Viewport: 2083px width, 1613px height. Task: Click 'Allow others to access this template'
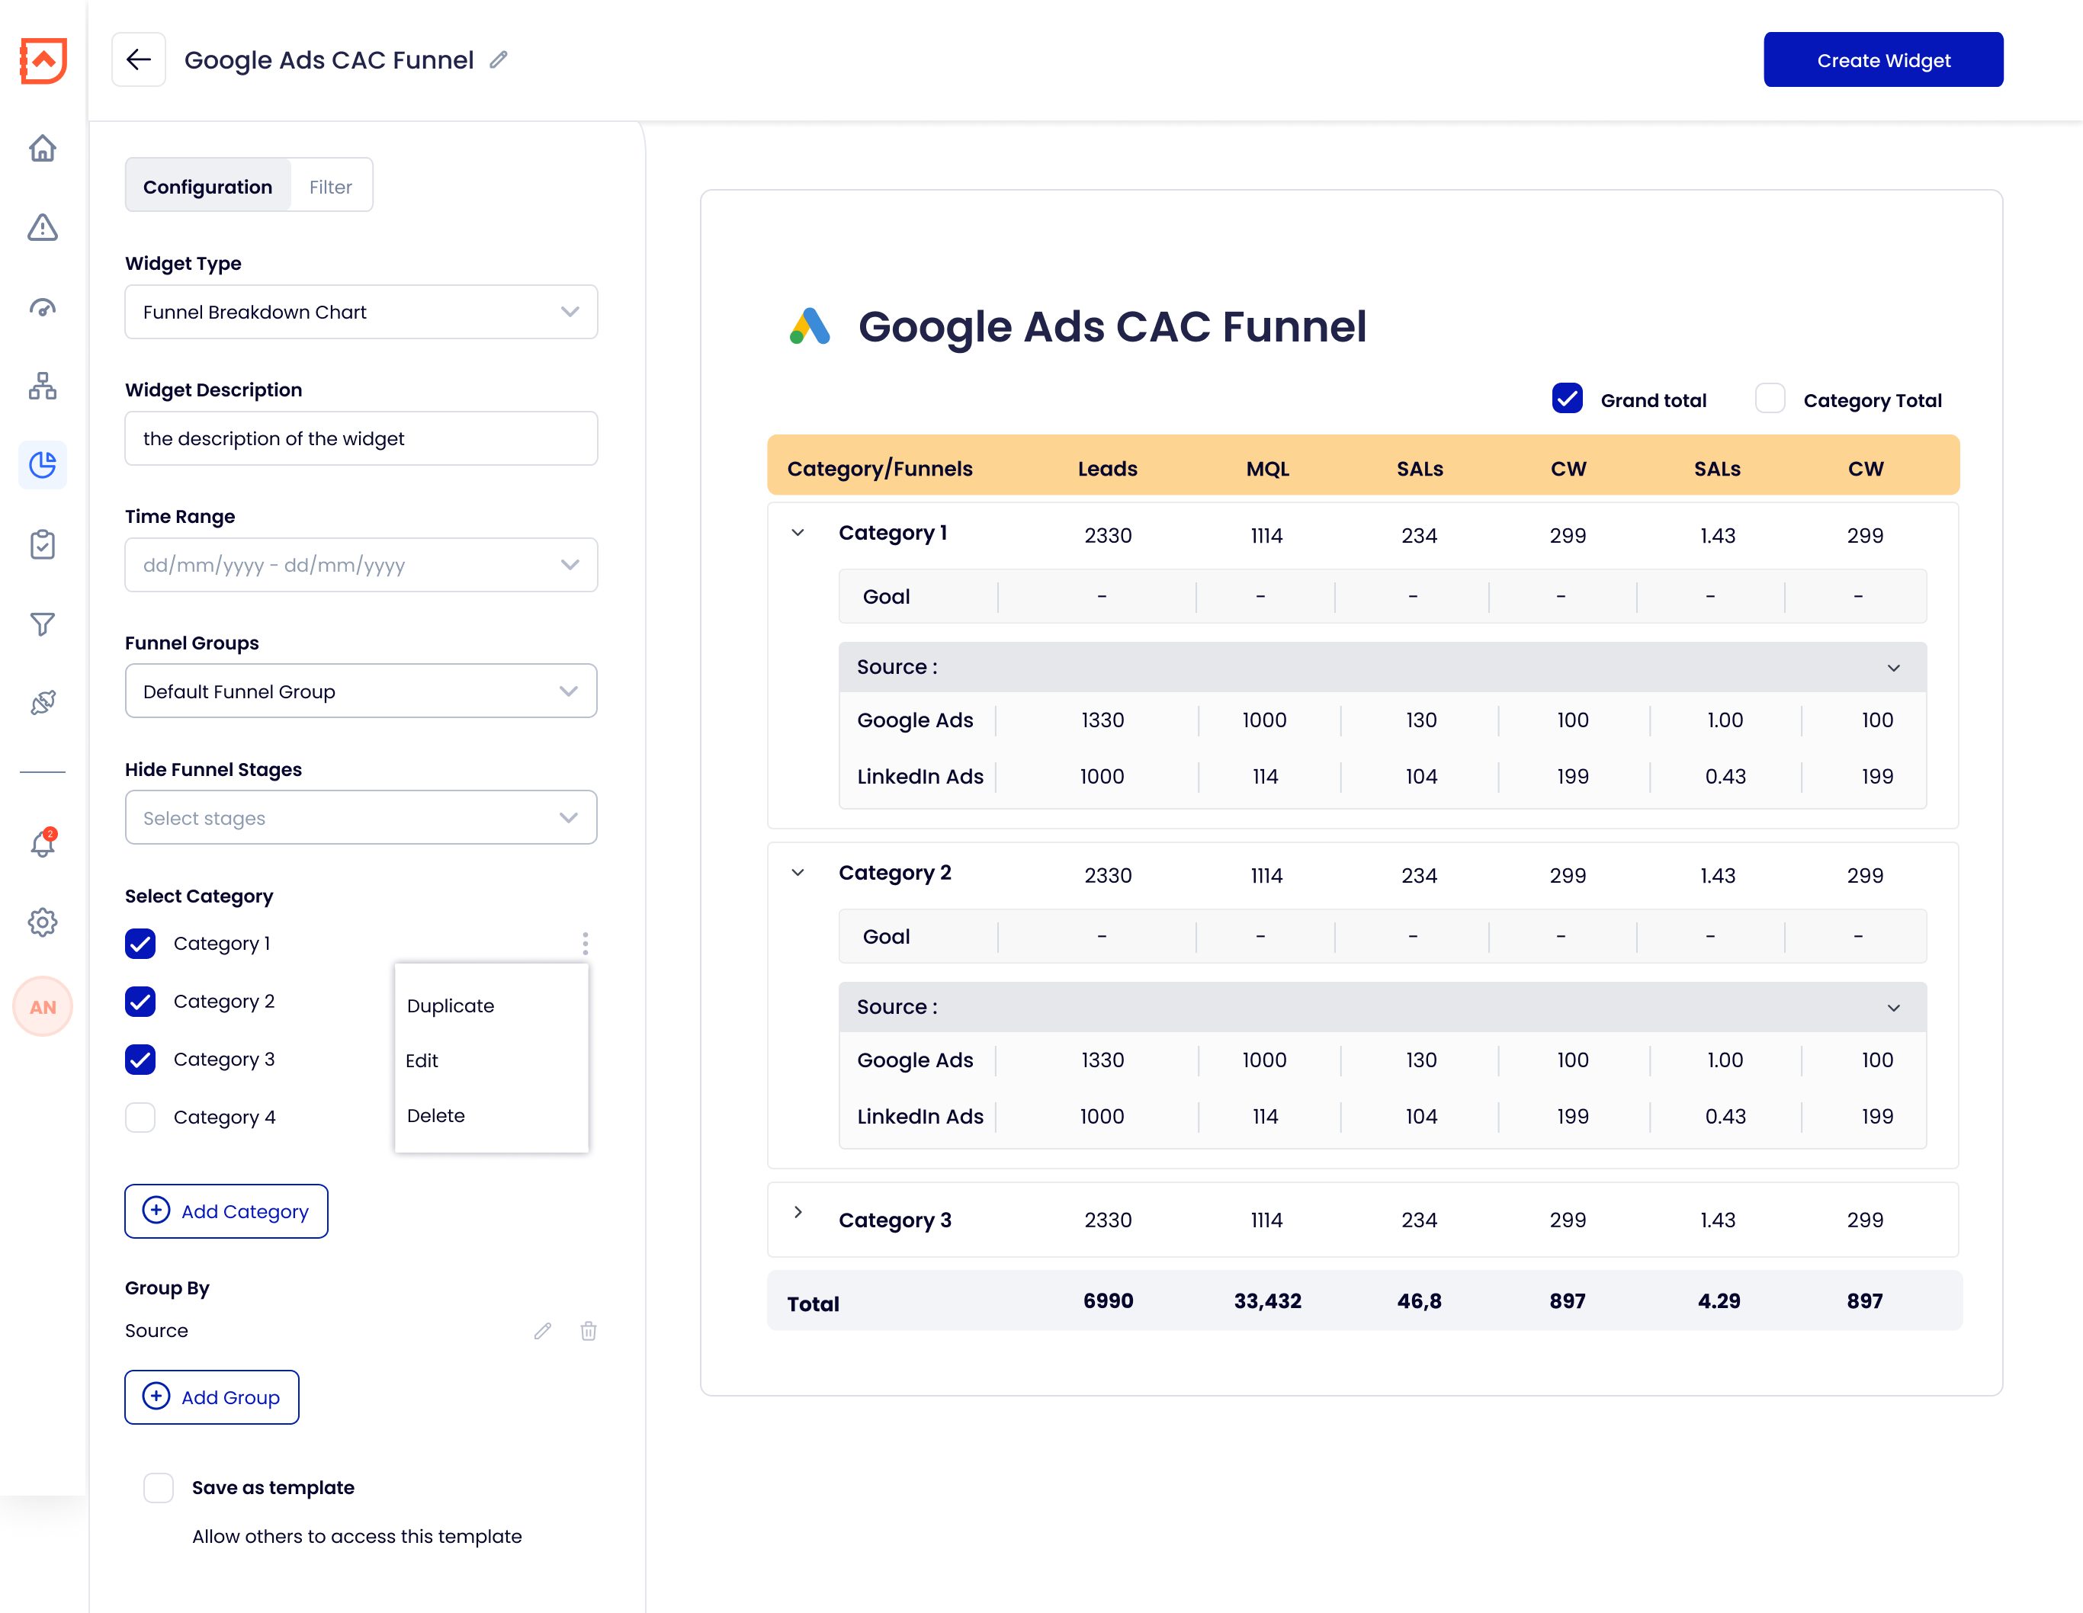pyautogui.click(x=357, y=1537)
